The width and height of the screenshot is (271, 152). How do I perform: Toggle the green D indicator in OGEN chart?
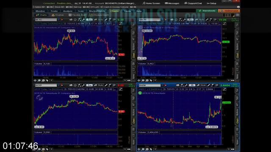140,93
